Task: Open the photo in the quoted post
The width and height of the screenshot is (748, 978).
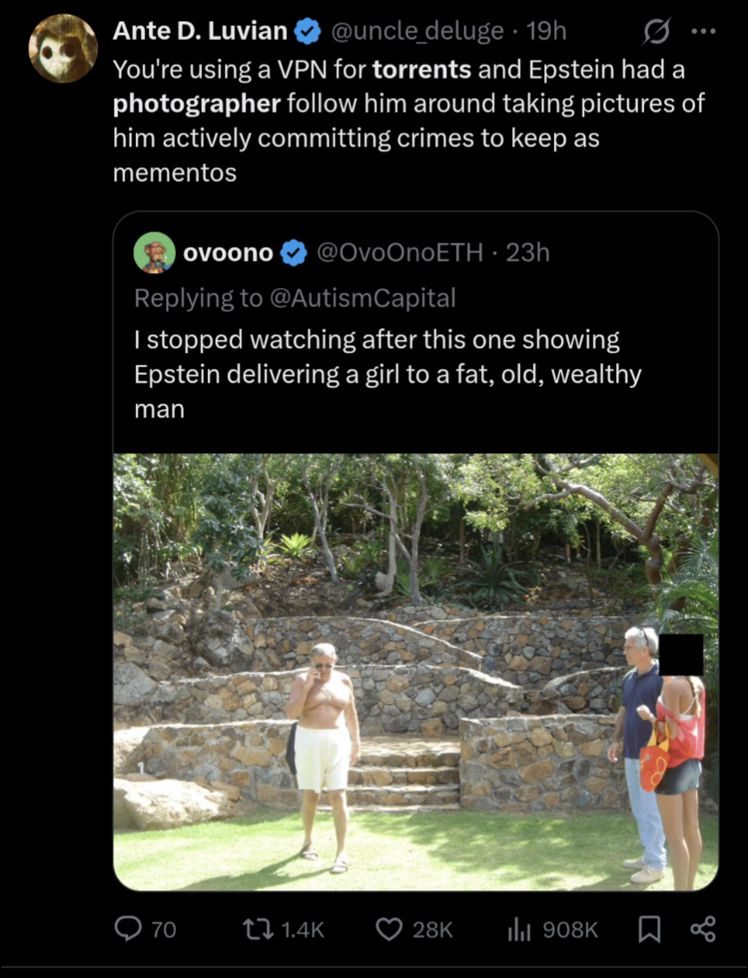Action: point(415,672)
